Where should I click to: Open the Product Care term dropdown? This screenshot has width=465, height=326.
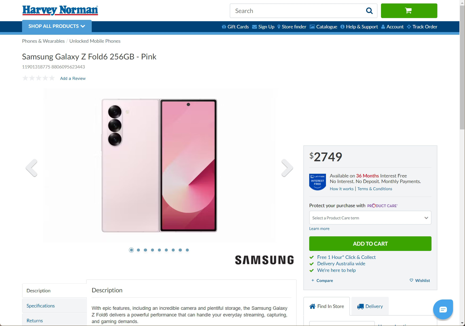tap(370, 218)
